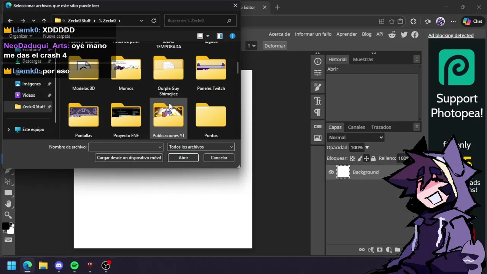Click the Deformar button in options bar

click(275, 46)
